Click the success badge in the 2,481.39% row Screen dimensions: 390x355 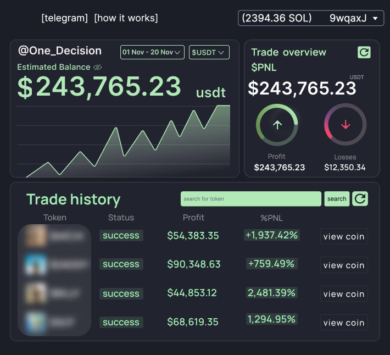click(121, 293)
